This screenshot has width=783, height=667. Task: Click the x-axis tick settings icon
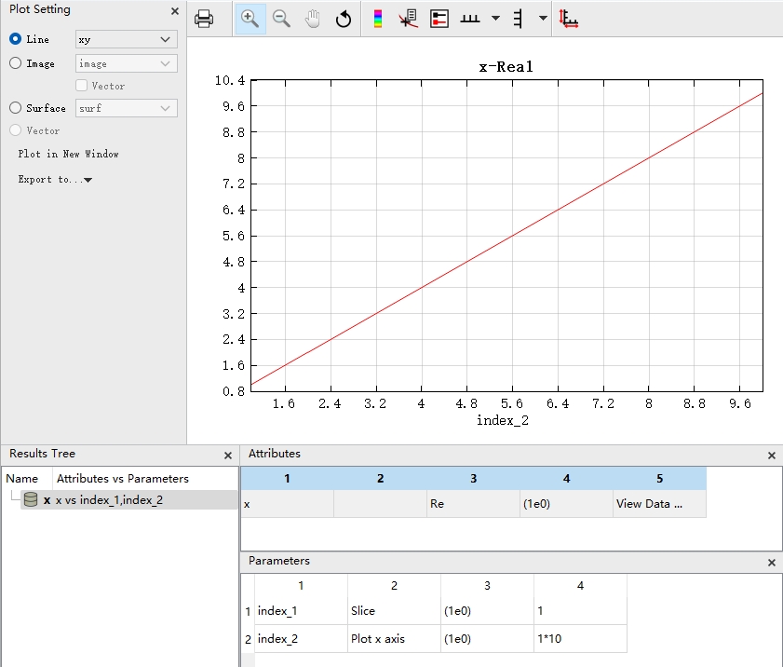click(x=470, y=19)
